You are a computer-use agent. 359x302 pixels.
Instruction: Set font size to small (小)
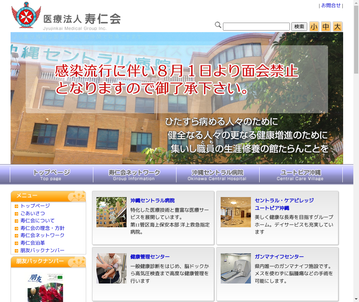click(314, 26)
